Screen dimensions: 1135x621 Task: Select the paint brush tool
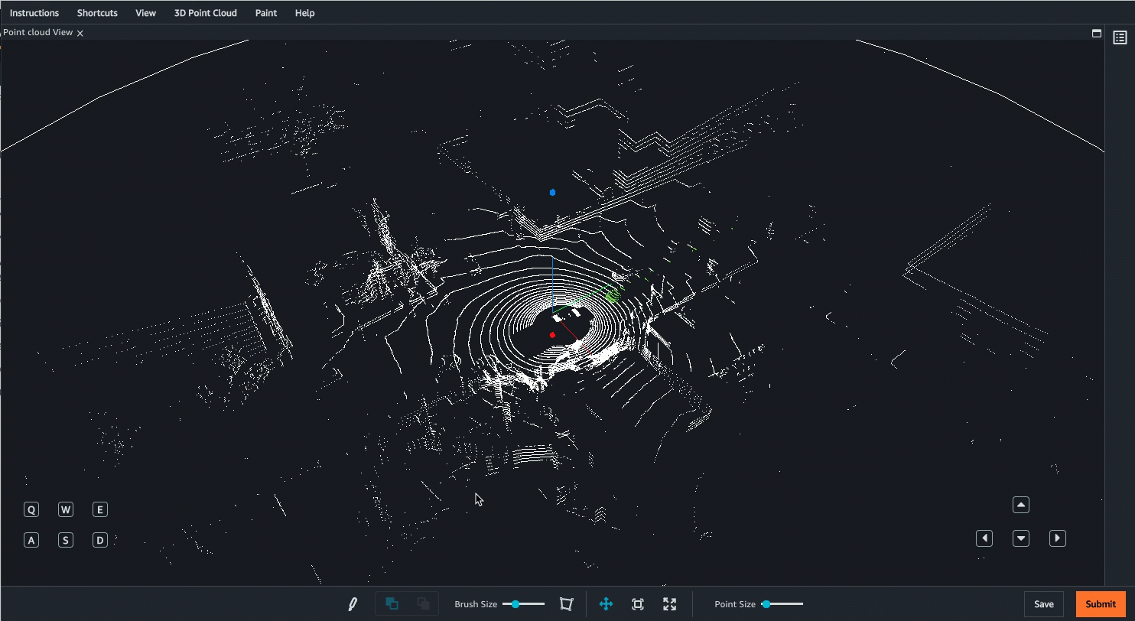352,603
